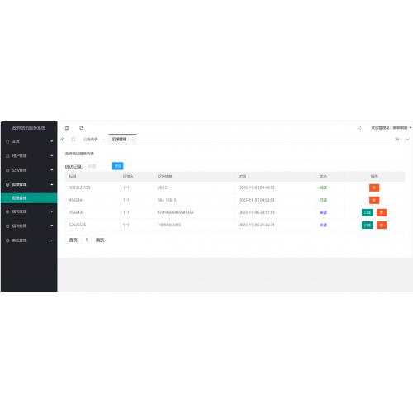Toggle the sidebar collapse icon in top bar
This screenshot has height=413, width=413.
[x=67, y=128]
